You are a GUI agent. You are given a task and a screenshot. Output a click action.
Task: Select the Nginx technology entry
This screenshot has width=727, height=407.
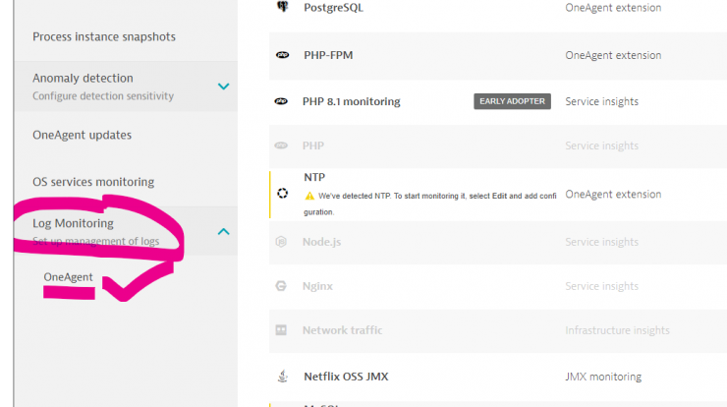tap(317, 286)
